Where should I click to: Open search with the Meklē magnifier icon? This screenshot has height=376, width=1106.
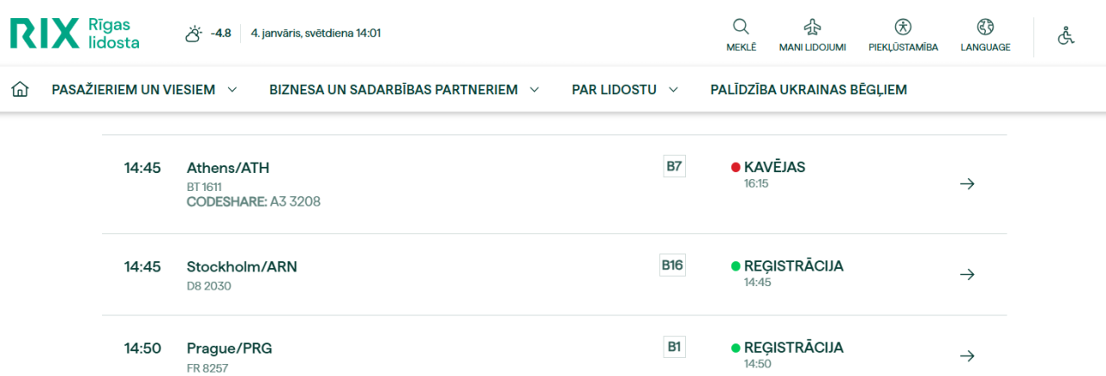click(741, 27)
